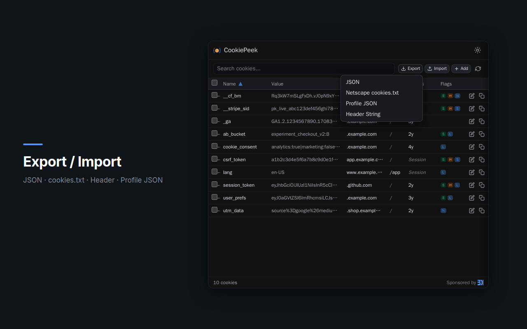
Task: Click the HttpOnly flag badge on session_token
Action: click(450, 185)
